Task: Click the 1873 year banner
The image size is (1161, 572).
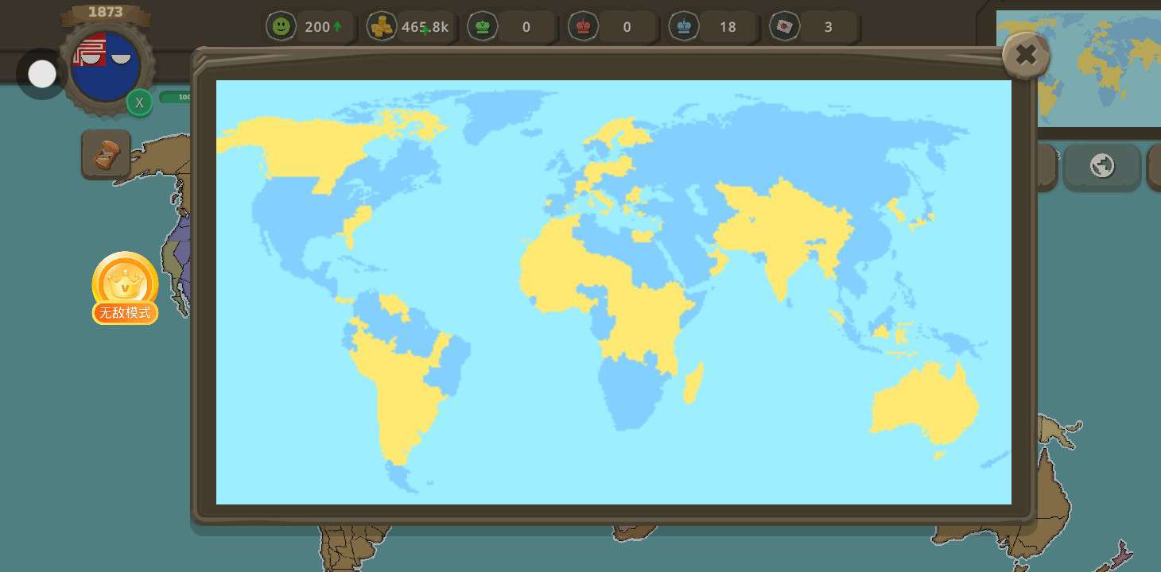Action: coord(105,12)
